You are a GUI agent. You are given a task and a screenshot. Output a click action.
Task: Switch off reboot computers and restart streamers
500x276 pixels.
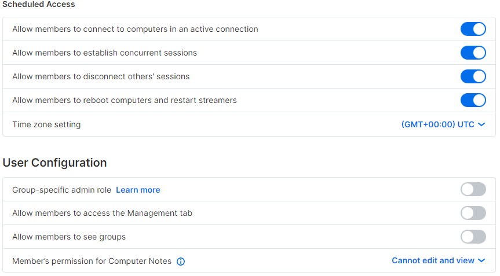pos(473,100)
